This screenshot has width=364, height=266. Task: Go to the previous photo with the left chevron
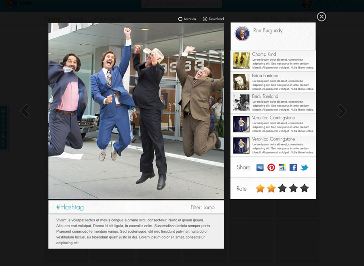25,111
